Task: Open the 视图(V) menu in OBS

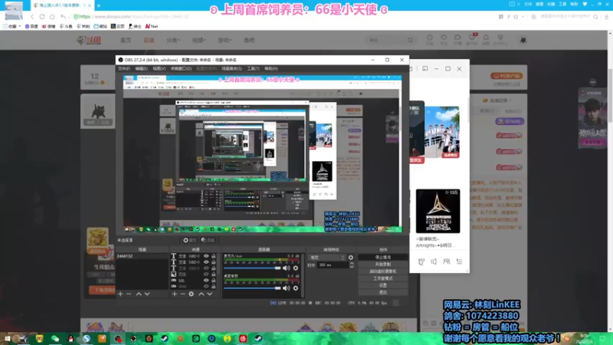Action: pos(159,68)
